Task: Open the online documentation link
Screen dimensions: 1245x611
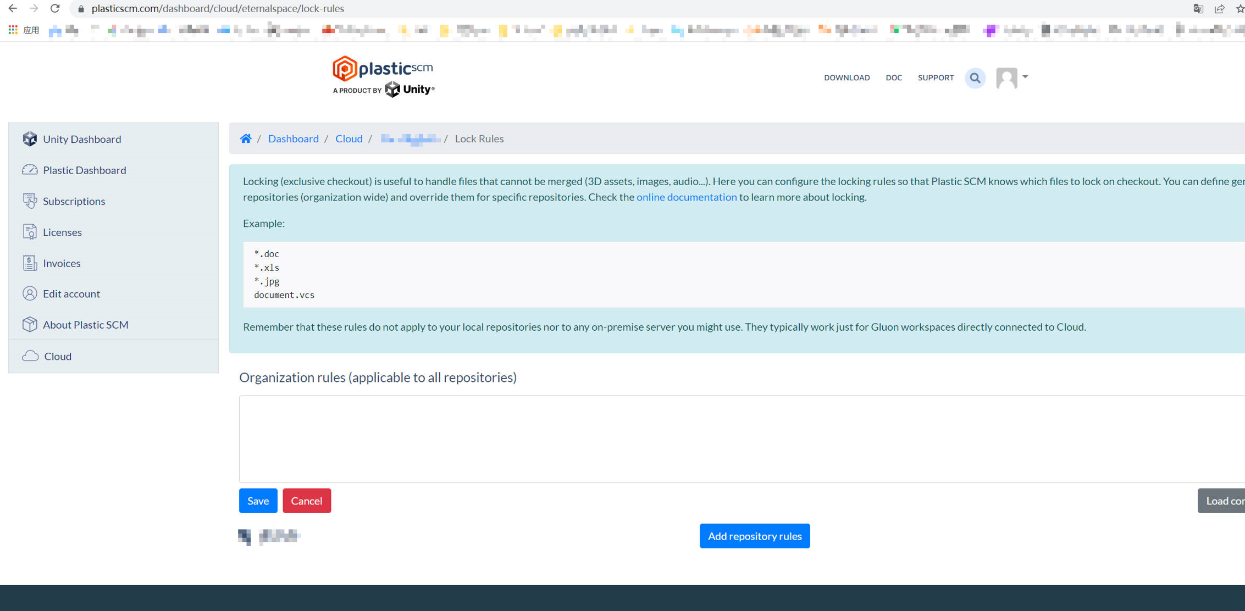Action: coord(686,197)
